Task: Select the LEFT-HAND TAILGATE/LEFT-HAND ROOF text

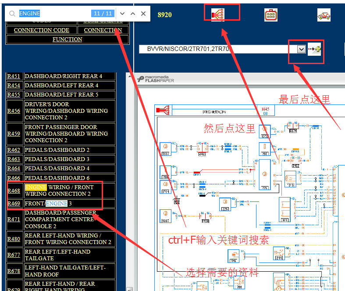Action: 65,271
